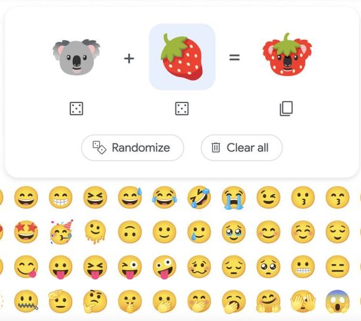Choose the zipper-mouth face emoji

click(26, 301)
